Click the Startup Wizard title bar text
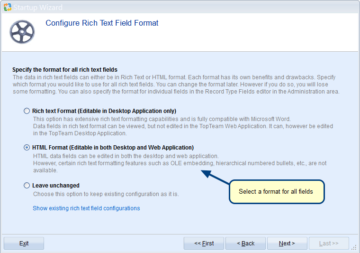Screen dimensions: 360x253 coord(37,7)
